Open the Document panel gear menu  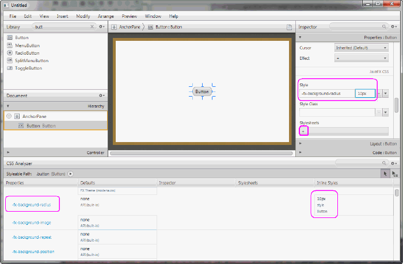click(x=102, y=95)
